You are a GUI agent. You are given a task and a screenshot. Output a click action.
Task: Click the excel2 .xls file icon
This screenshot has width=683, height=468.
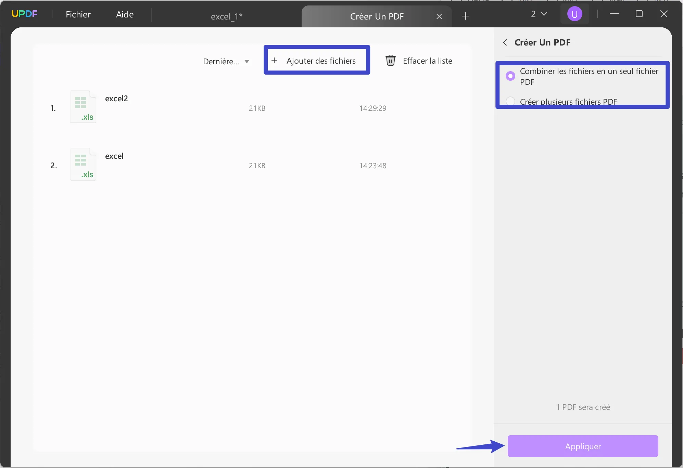point(83,107)
